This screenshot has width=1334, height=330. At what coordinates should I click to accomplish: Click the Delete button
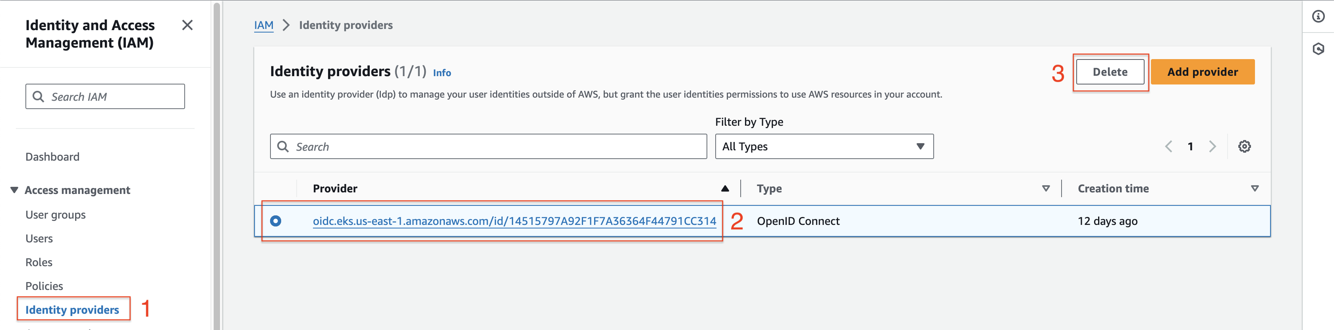point(1110,72)
